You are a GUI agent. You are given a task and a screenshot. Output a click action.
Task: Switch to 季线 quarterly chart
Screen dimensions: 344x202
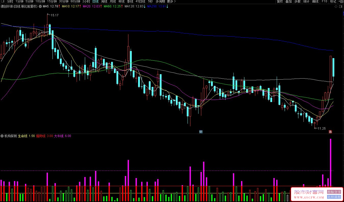[130, 2]
